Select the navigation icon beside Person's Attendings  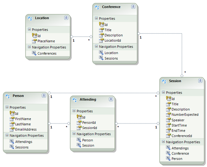tap(12, 142)
